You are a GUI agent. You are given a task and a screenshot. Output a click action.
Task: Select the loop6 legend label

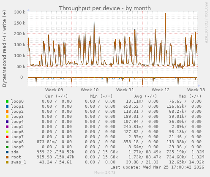point(17,132)
